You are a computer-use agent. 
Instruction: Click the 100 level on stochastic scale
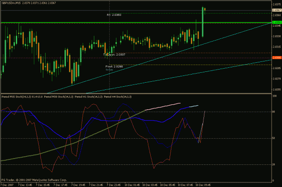tap(275, 96)
